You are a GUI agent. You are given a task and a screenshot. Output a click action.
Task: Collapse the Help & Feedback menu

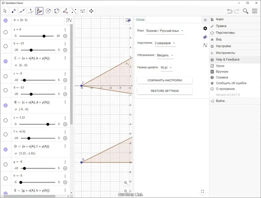point(235,60)
